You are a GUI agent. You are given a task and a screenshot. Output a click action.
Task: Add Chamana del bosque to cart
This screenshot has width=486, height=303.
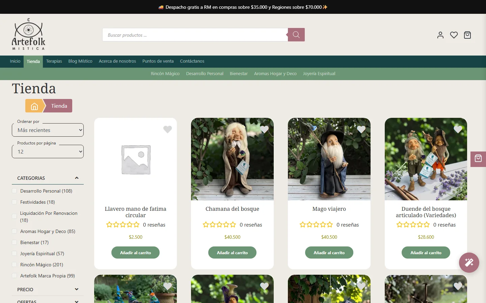click(x=232, y=252)
